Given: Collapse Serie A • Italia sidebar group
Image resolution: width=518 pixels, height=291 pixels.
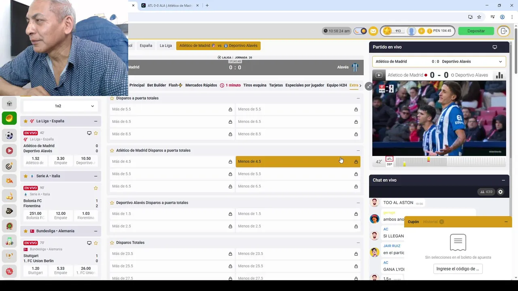Looking at the screenshot, I should (96, 176).
